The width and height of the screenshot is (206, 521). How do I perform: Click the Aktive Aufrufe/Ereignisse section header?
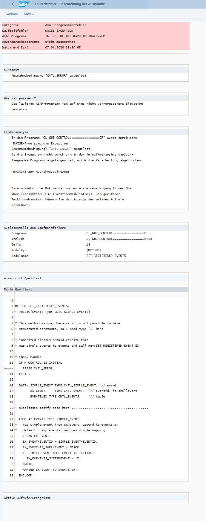pyautogui.click(x=27, y=498)
